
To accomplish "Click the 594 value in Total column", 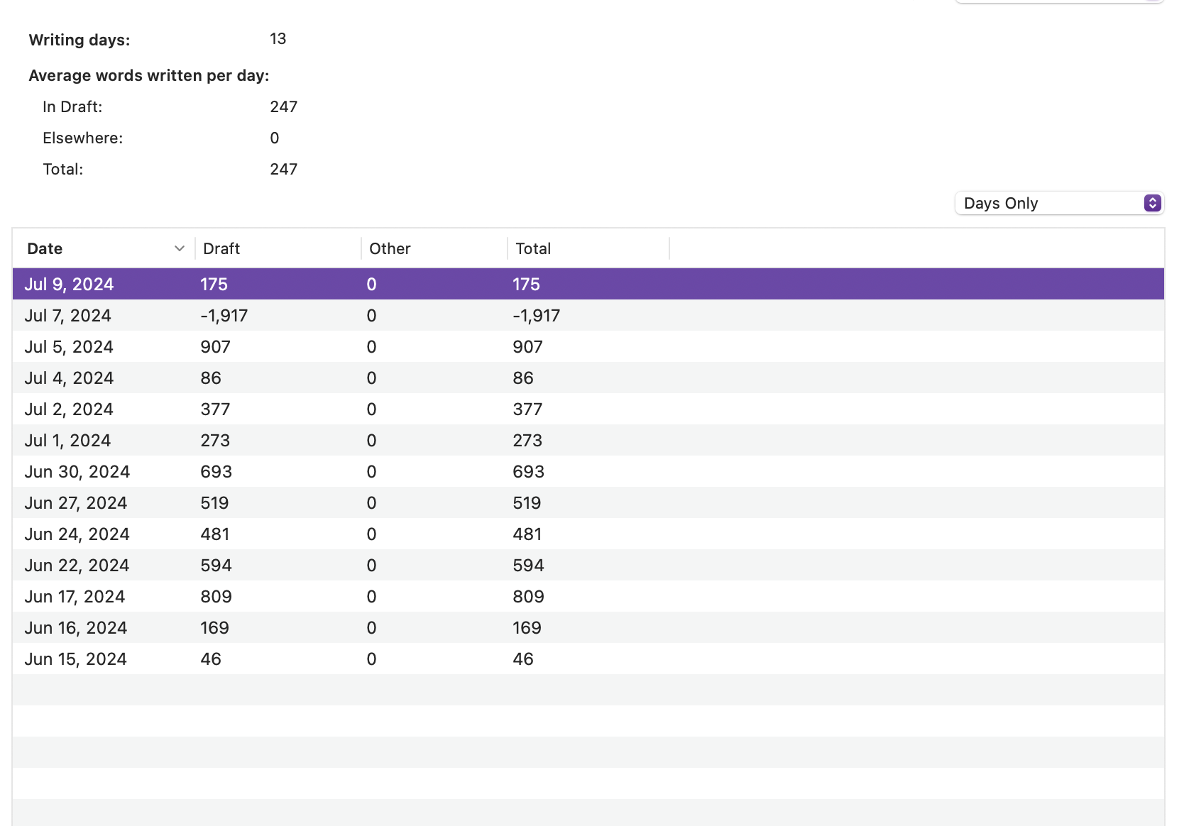I will 528,566.
